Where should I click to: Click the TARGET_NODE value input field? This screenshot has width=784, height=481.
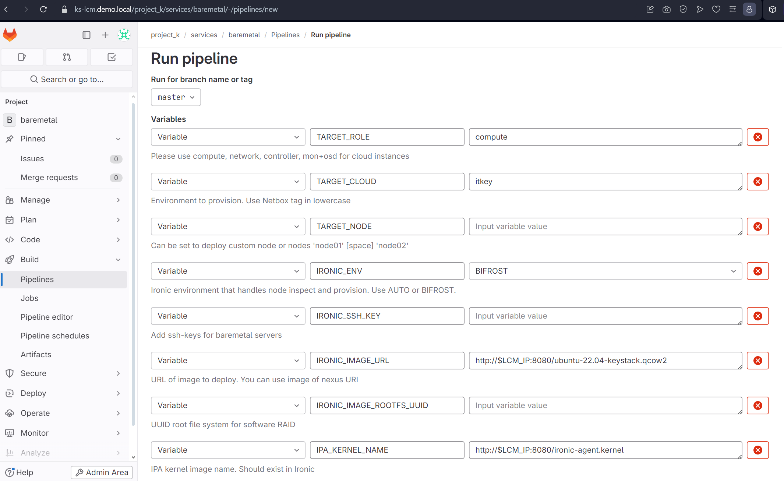[605, 227]
